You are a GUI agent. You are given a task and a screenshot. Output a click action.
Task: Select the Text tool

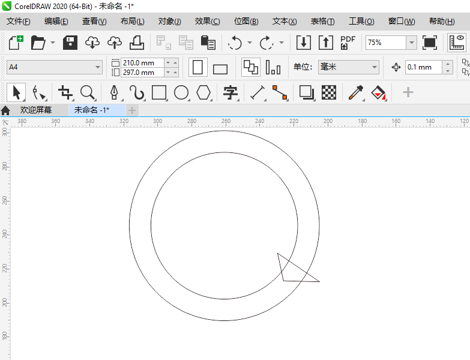pos(230,92)
